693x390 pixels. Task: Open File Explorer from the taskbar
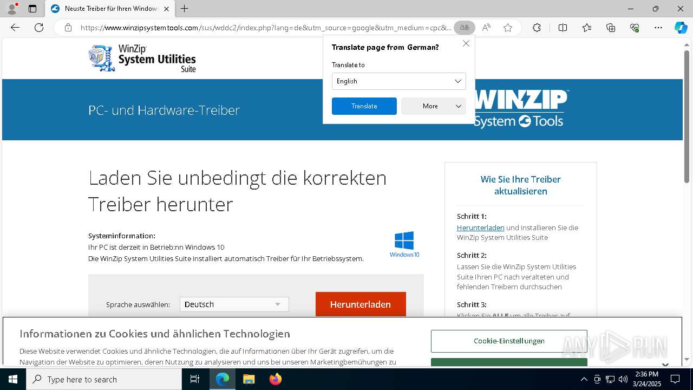click(249, 379)
